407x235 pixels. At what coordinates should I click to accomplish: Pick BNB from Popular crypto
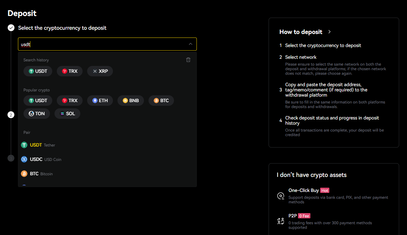pos(131,101)
